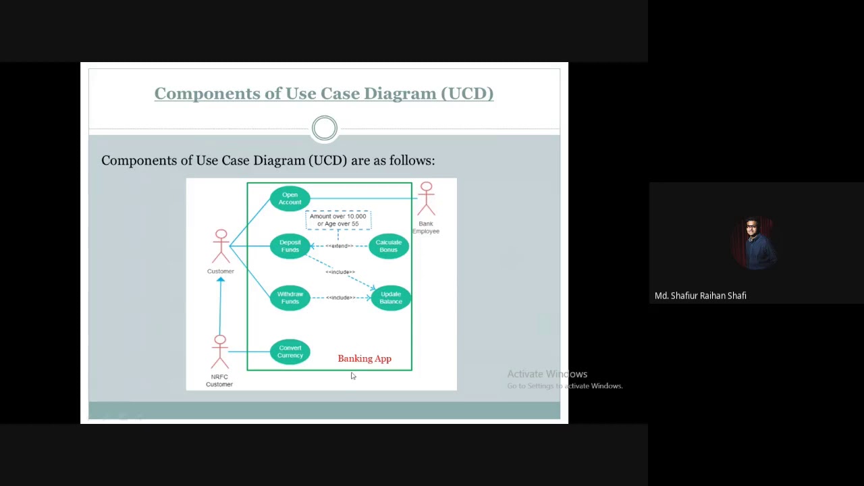Click the <<extend>> relationship label
Screen dimensions: 864x486
point(339,246)
